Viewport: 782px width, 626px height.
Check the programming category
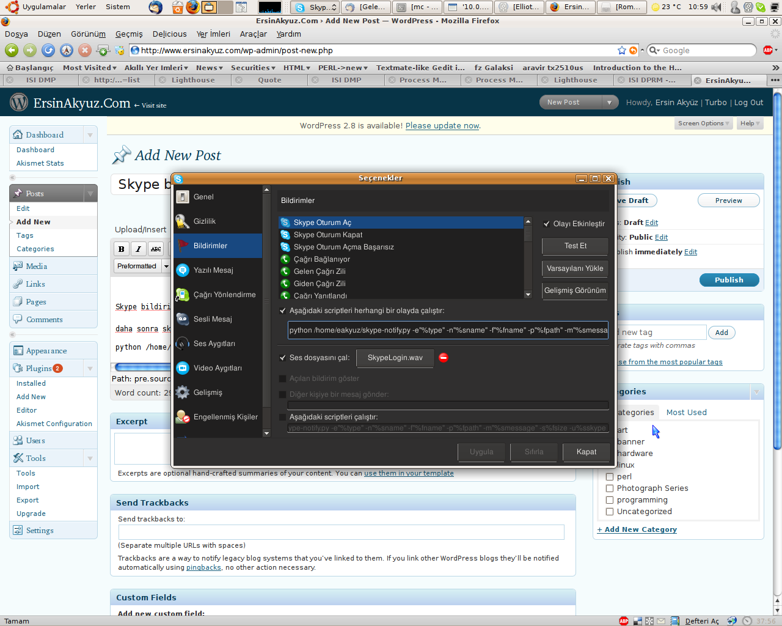[610, 500]
